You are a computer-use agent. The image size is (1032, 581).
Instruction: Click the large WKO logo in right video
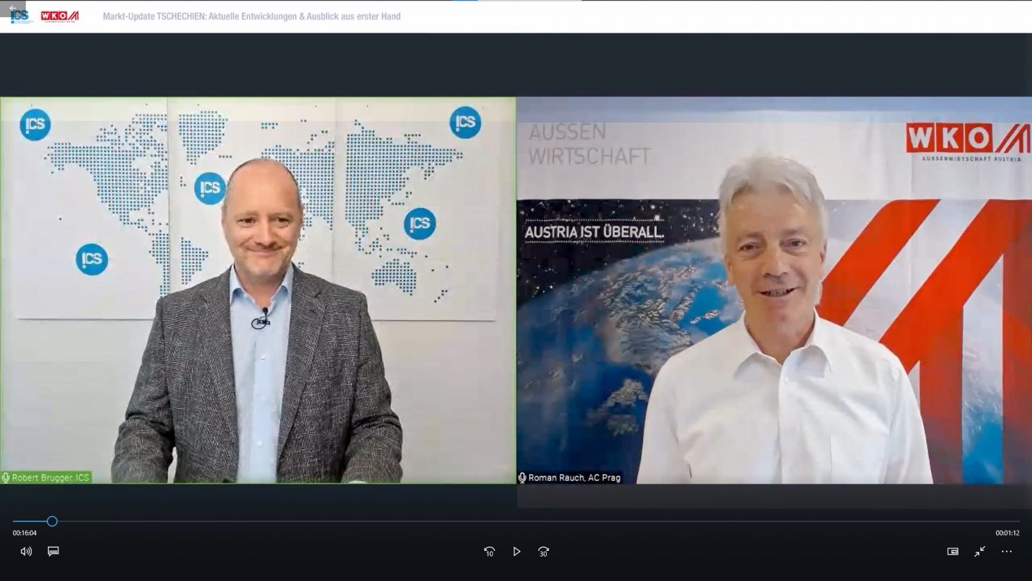click(x=967, y=140)
